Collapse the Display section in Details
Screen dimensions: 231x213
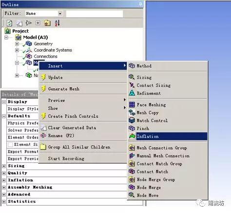(4, 102)
